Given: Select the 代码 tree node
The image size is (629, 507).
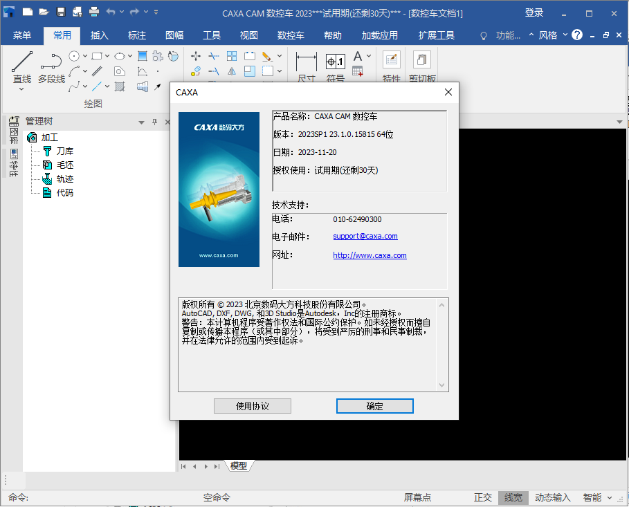Looking at the screenshot, I should pyautogui.click(x=59, y=192).
